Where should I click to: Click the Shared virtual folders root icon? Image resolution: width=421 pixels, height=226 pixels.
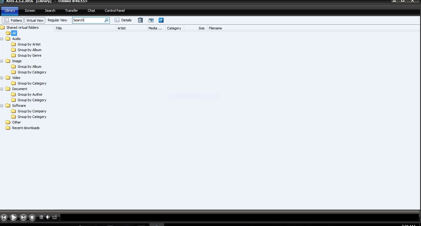pyautogui.click(x=2, y=28)
